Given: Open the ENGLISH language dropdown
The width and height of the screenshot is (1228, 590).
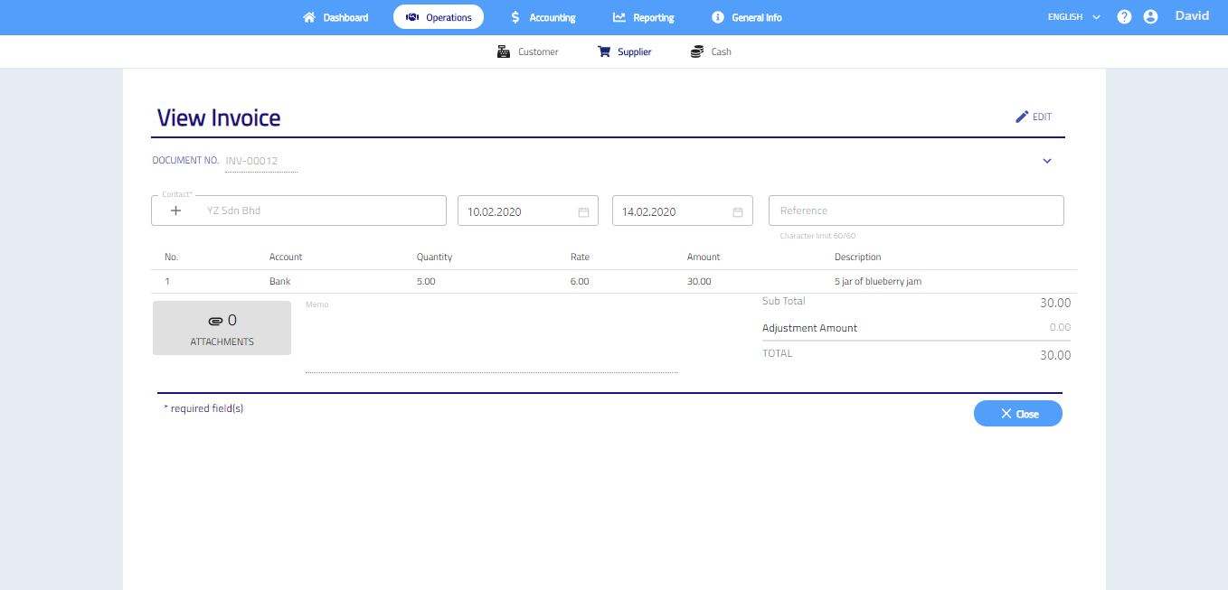Looking at the screenshot, I should tap(1073, 17).
